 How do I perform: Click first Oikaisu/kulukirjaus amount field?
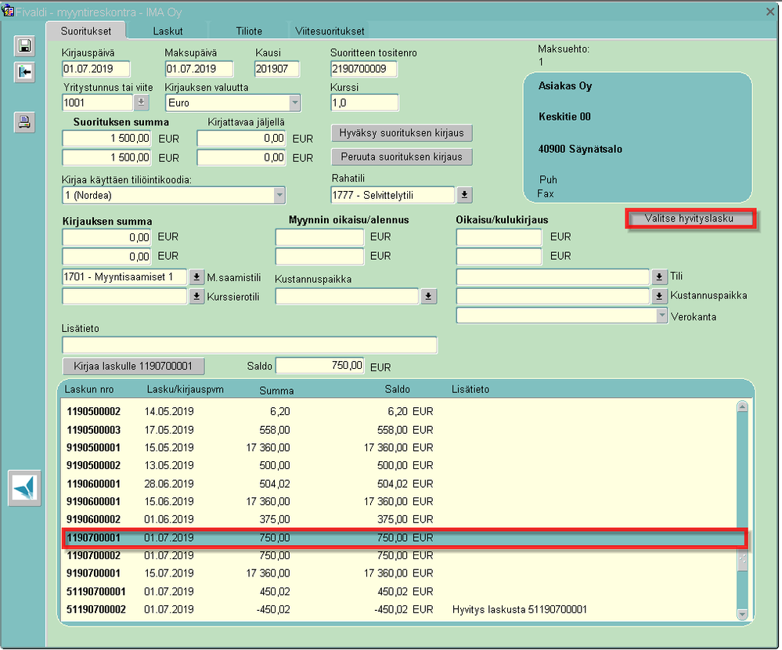click(x=499, y=237)
